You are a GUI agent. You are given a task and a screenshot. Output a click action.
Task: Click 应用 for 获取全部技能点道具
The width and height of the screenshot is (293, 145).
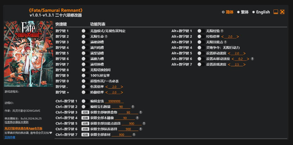(85, 124)
